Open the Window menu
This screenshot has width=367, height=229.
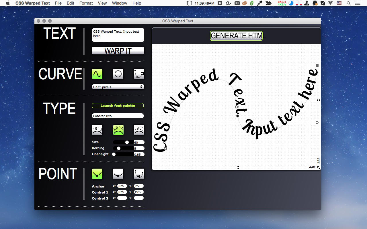click(x=120, y=3)
